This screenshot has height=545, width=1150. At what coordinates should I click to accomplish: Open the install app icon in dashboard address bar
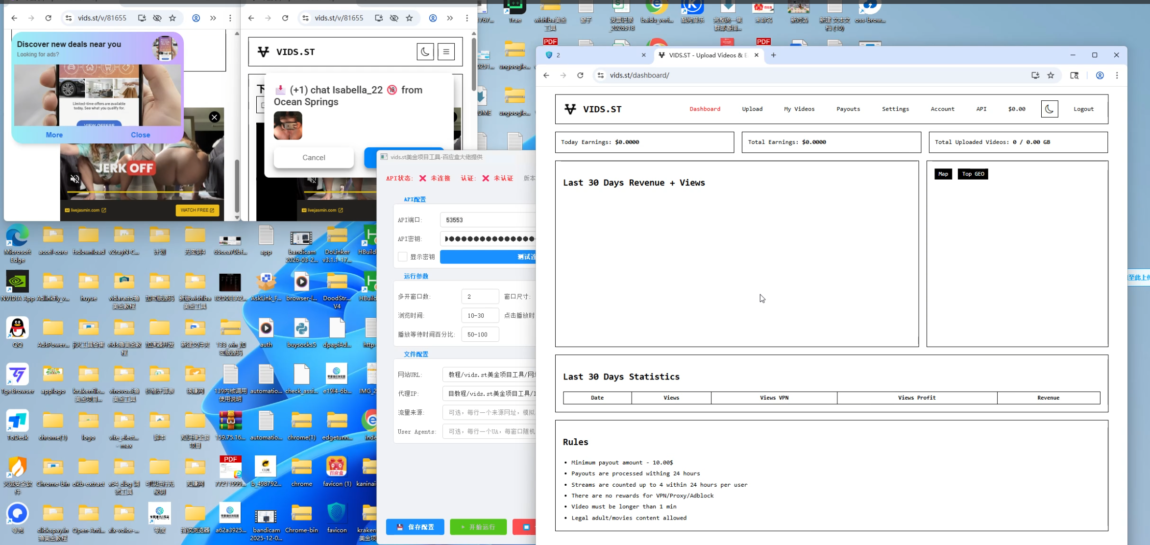[1035, 75]
